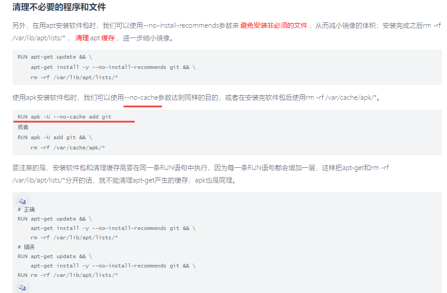Click the first "RUN apt-get update && \" code line
The height and width of the screenshot is (293, 447).
coord(55,57)
